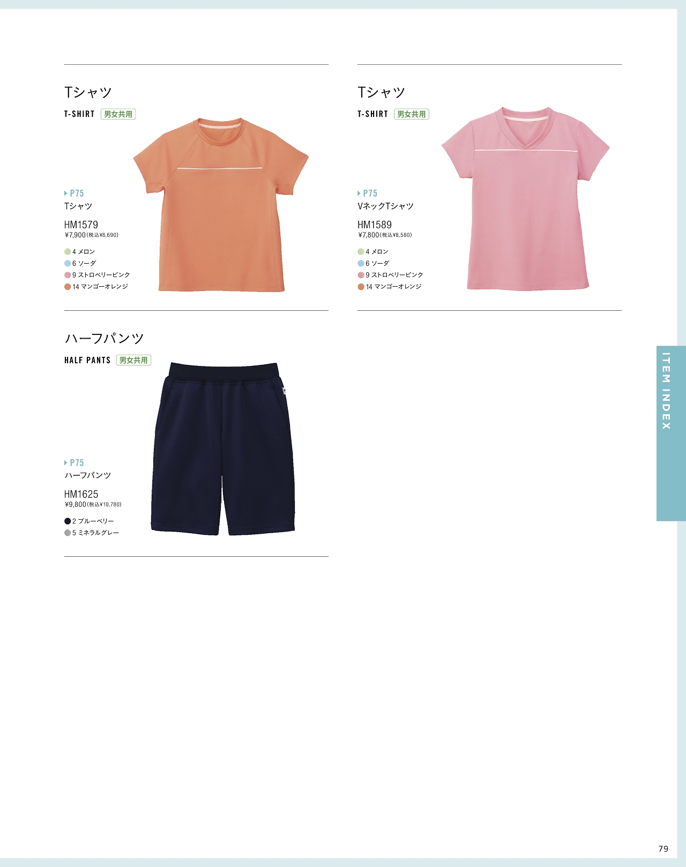Select mineral gray swatch for HM1625
The width and height of the screenshot is (686, 867).
(68, 533)
